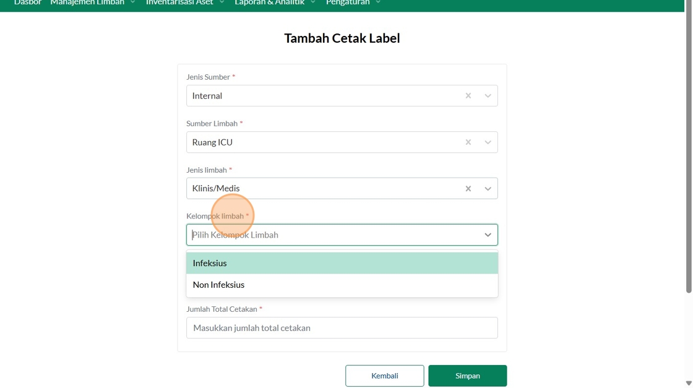
Task: Open the Laporan & Analitik menu
Action: point(275,2)
